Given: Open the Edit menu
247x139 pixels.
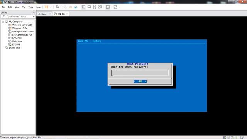Looking at the screenshot, I should 10,7.
